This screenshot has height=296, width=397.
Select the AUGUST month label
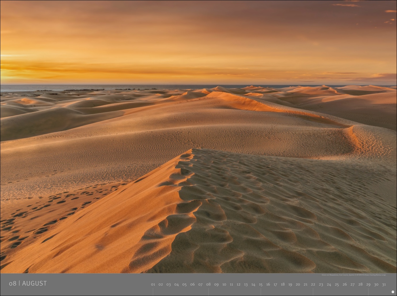click(x=34, y=283)
